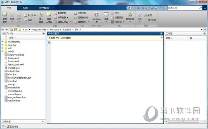Viewport: 208px width, 129px height.
Task: Expand the Details (详细信息) panel chevron
Action: pyautogui.click(x=43, y=122)
